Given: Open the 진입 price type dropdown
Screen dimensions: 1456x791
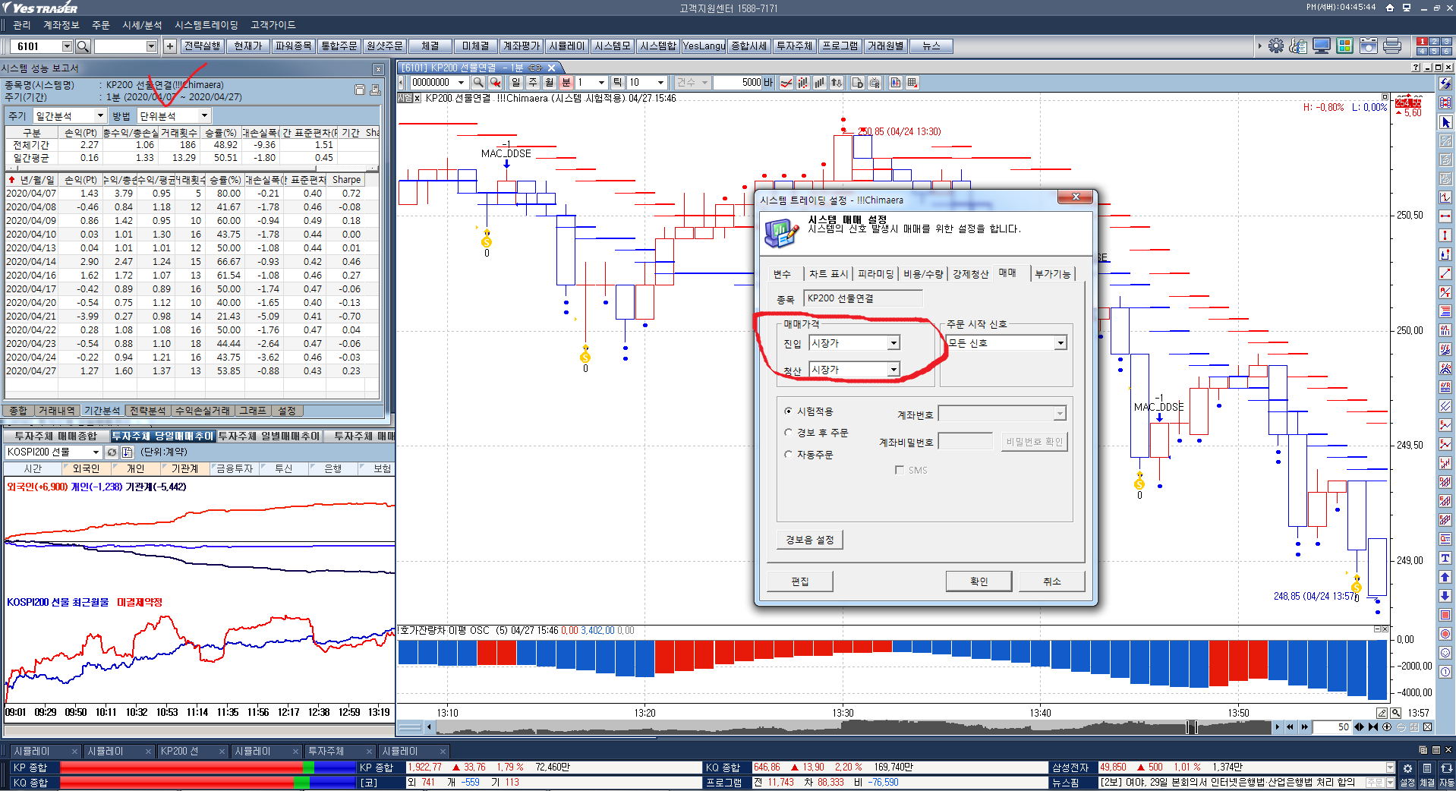Looking at the screenshot, I should pyautogui.click(x=893, y=343).
